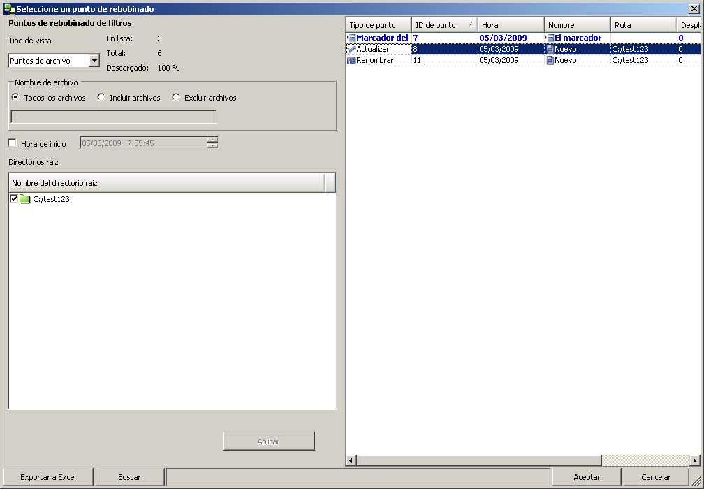Click the El marcador name cell
704x489 pixels.
tap(578, 38)
